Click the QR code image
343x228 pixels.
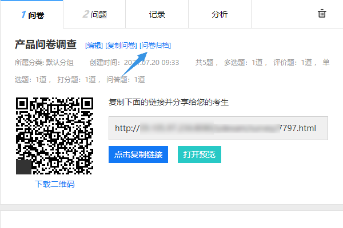pos(54,136)
